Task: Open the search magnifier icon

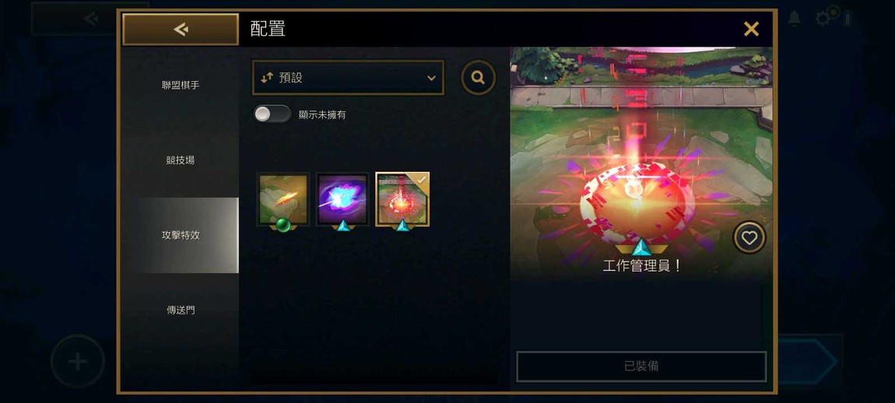Action: pyautogui.click(x=479, y=78)
